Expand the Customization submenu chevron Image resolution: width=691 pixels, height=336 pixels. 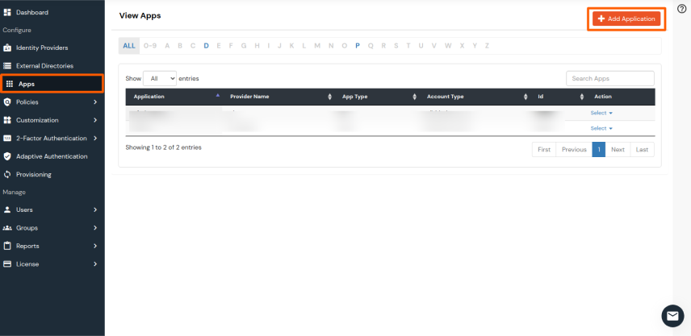point(95,120)
